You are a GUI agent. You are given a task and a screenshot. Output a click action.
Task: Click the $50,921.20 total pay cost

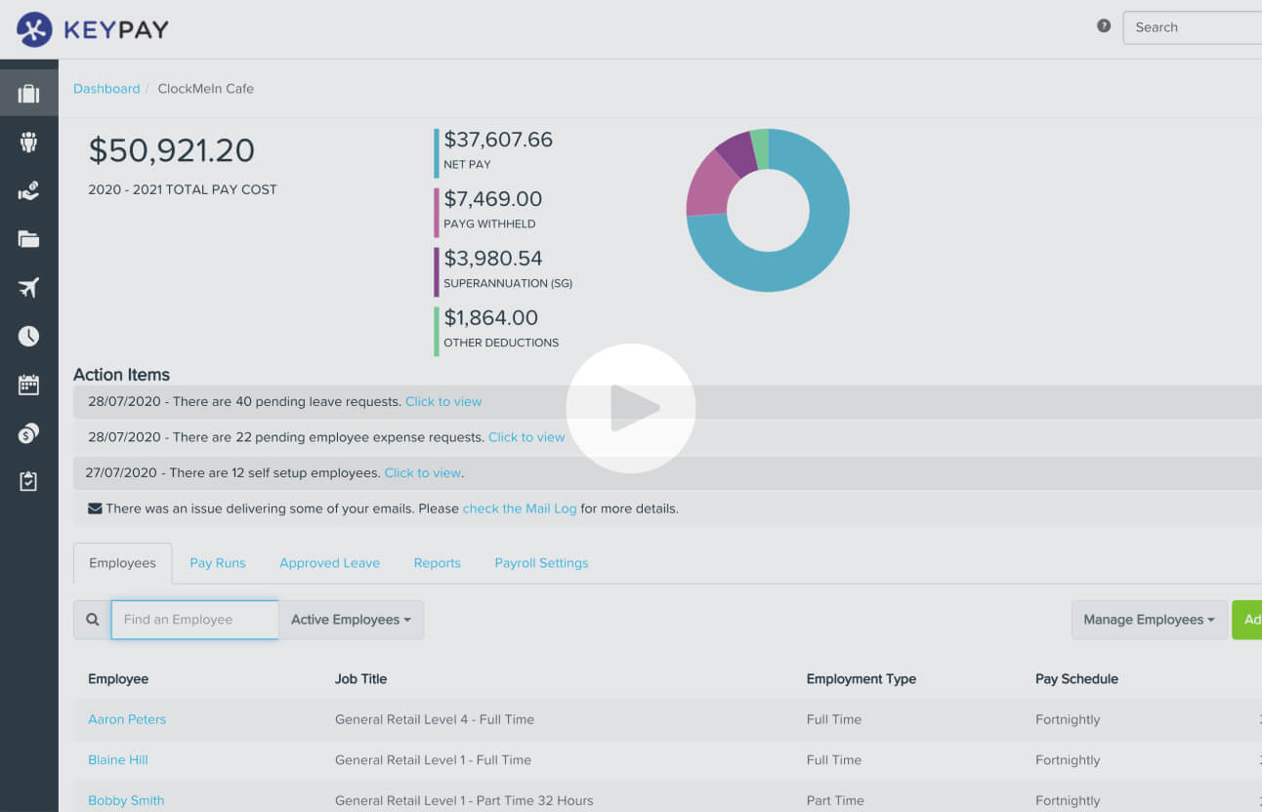tap(172, 150)
